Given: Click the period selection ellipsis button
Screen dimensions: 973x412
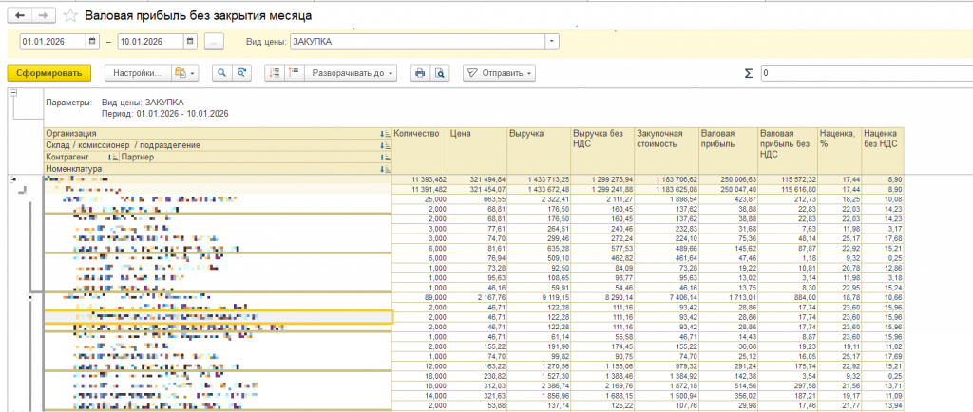Looking at the screenshot, I should pos(215,42).
